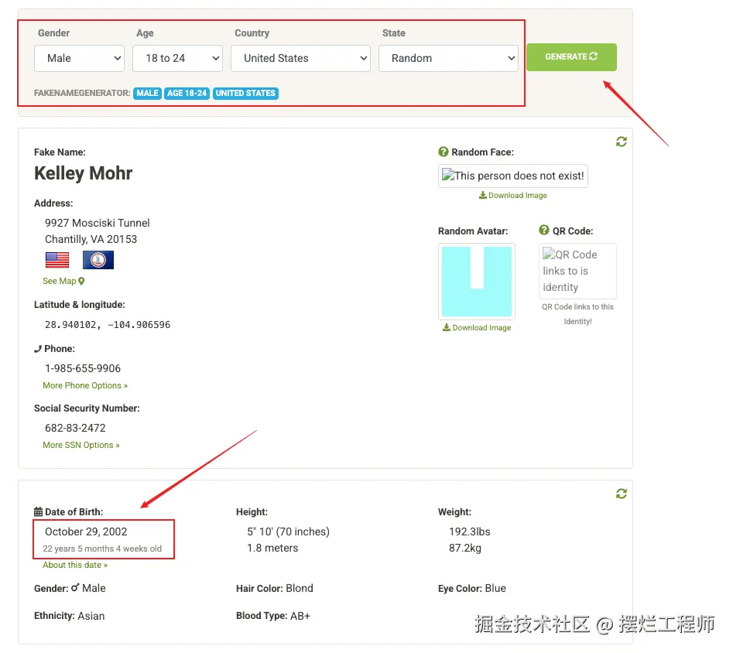Click the cyan random avatar thumbnail
This screenshot has width=733, height=653.
pos(477,282)
